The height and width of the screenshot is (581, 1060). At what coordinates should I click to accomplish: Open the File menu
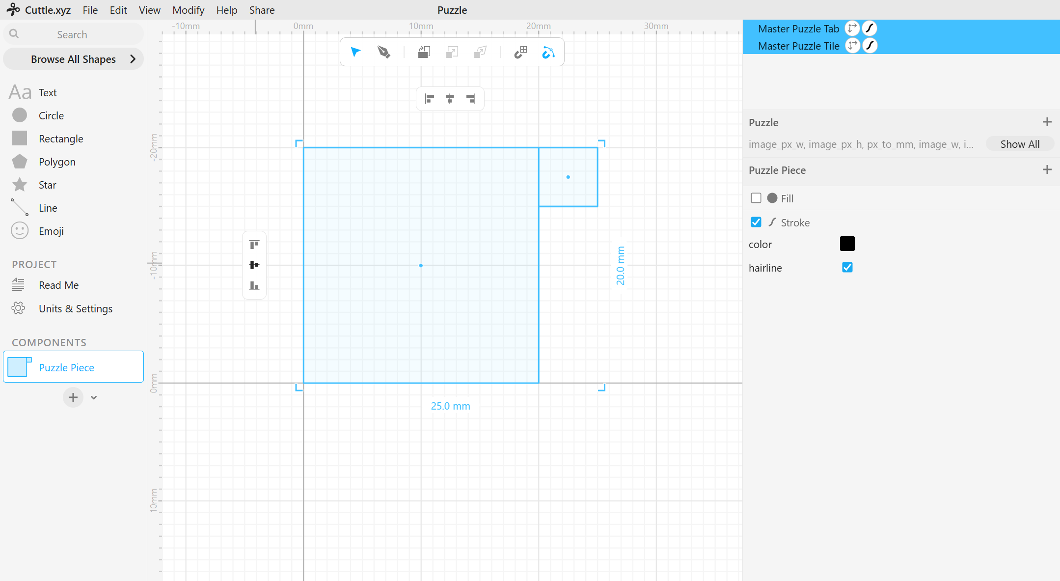click(90, 10)
